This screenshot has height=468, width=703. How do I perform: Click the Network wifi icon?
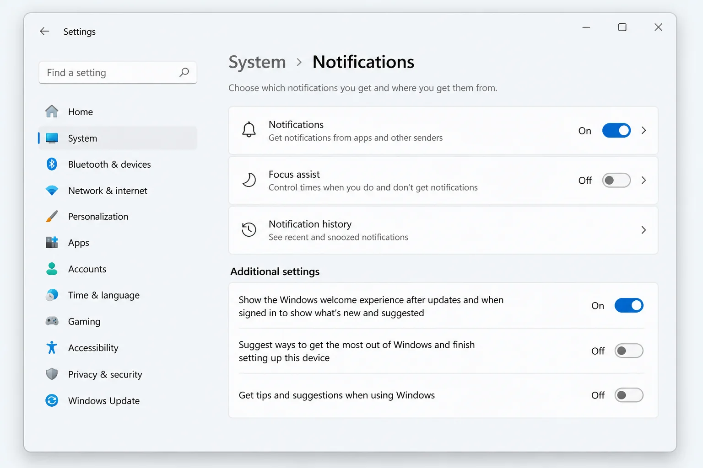click(x=52, y=191)
